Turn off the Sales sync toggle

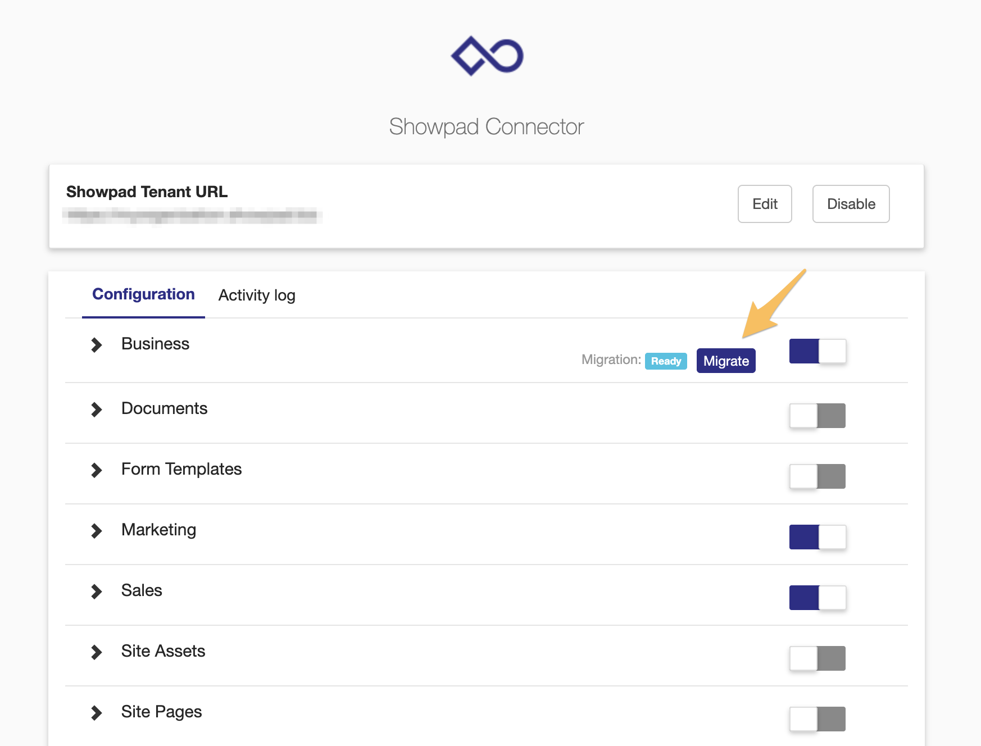817,598
